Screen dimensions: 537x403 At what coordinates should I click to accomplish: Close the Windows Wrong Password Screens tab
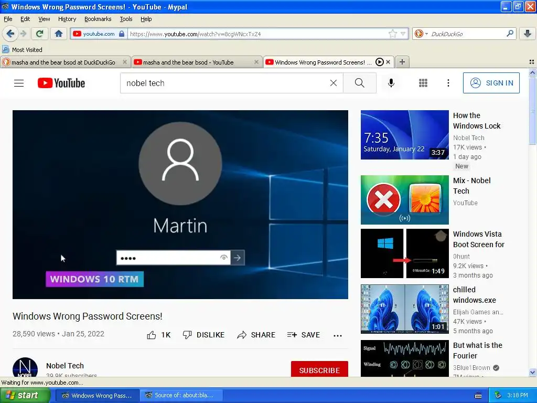pyautogui.click(x=388, y=62)
